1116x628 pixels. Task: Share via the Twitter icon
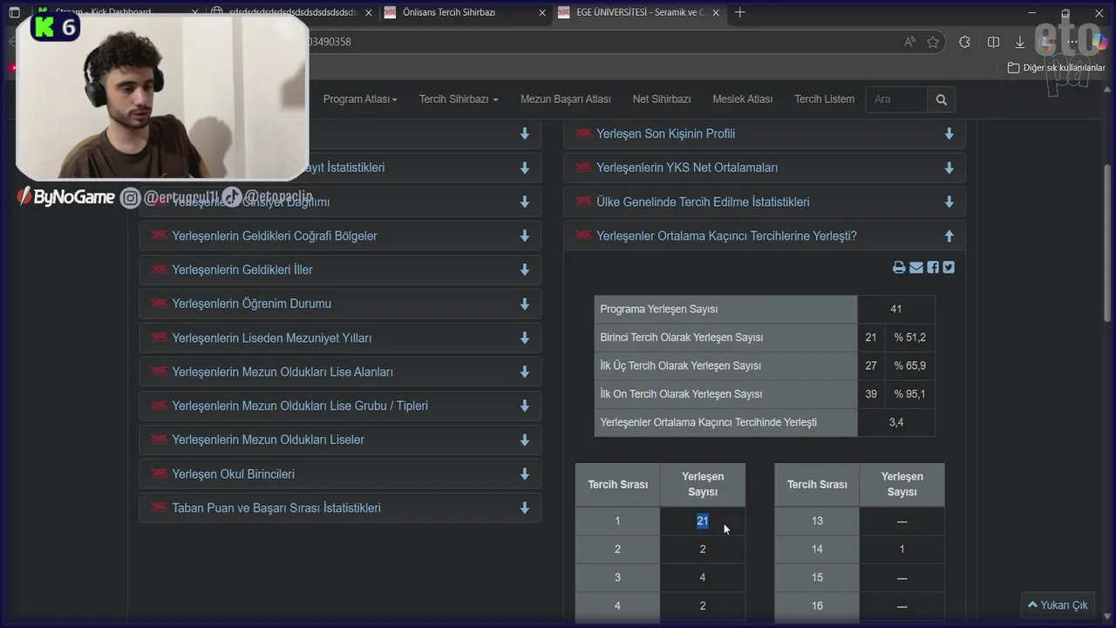pos(949,268)
